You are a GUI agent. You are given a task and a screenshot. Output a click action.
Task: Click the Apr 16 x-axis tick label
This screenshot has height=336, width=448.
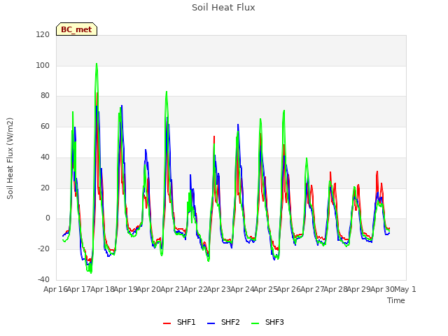click(x=55, y=289)
